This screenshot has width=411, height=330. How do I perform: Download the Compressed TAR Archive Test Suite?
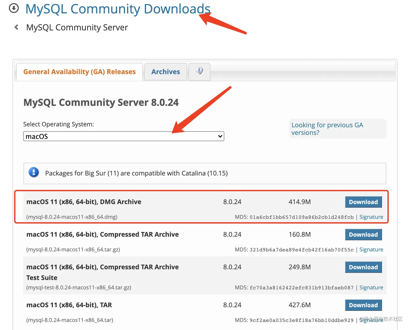pos(363,267)
